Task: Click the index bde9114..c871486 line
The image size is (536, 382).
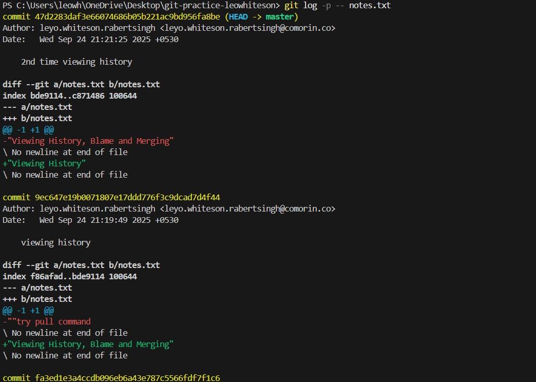Action: tap(70, 96)
